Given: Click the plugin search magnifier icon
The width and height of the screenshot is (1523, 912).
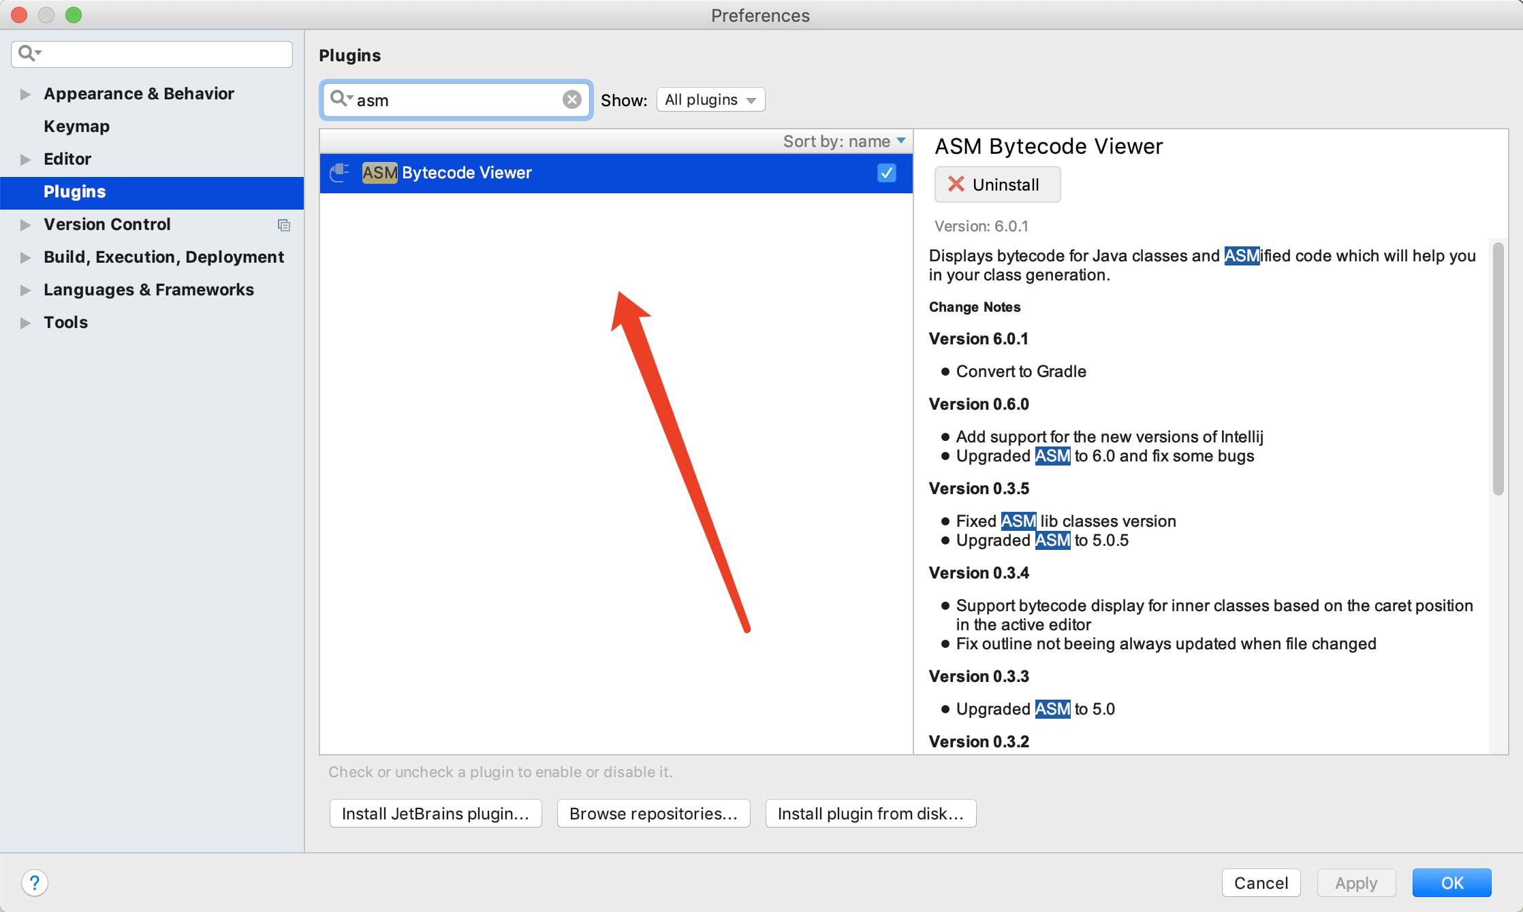Looking at the screenshot, I should tap(339, 99).
